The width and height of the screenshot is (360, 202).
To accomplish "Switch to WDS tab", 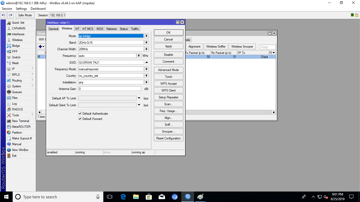I will [100, 29].
